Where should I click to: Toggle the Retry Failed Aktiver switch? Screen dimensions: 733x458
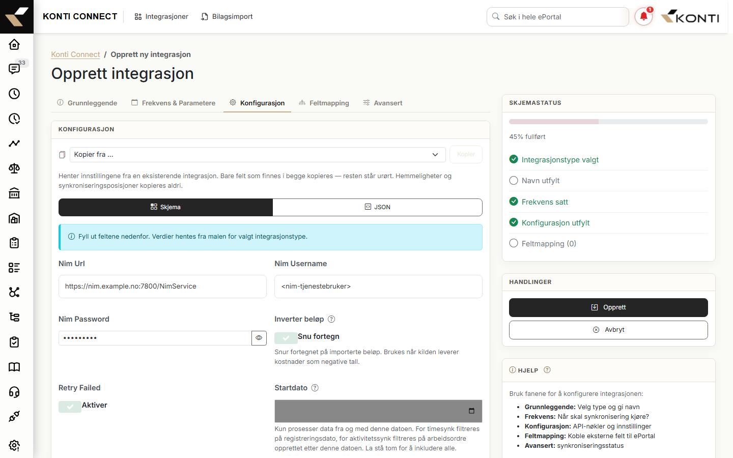pos(70,406)
